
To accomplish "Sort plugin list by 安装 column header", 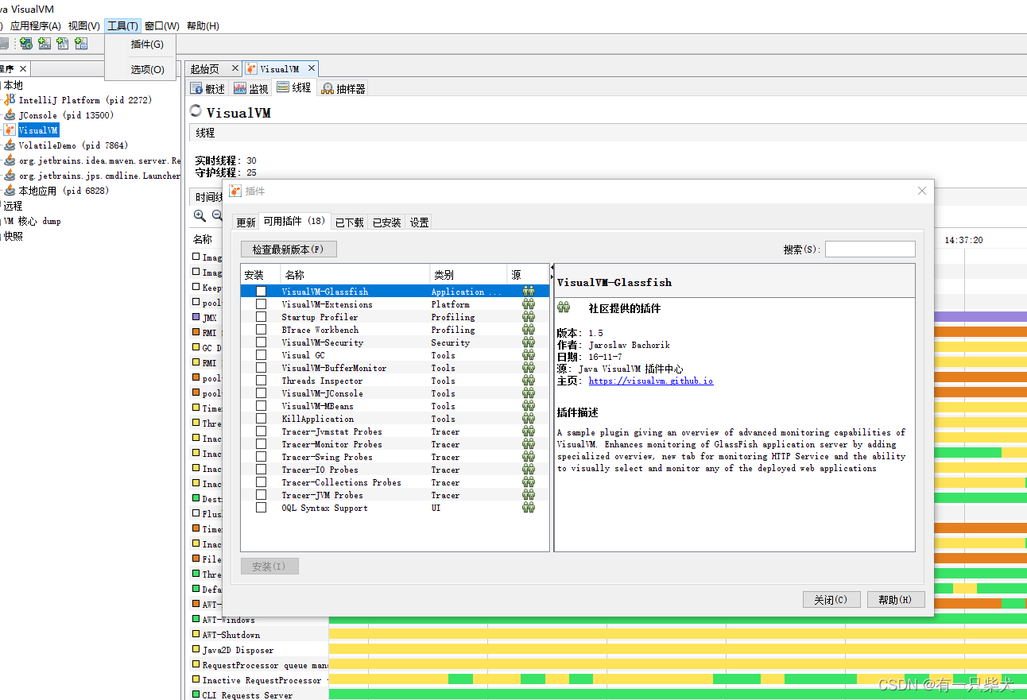I will click(x=261, y=275).
